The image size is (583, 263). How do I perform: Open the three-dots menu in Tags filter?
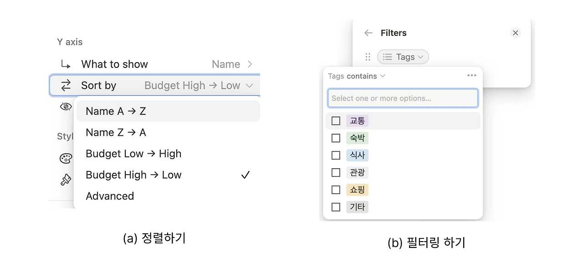472,76
